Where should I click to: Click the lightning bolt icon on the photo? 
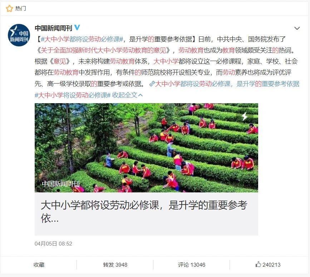[x=245, y=116]
